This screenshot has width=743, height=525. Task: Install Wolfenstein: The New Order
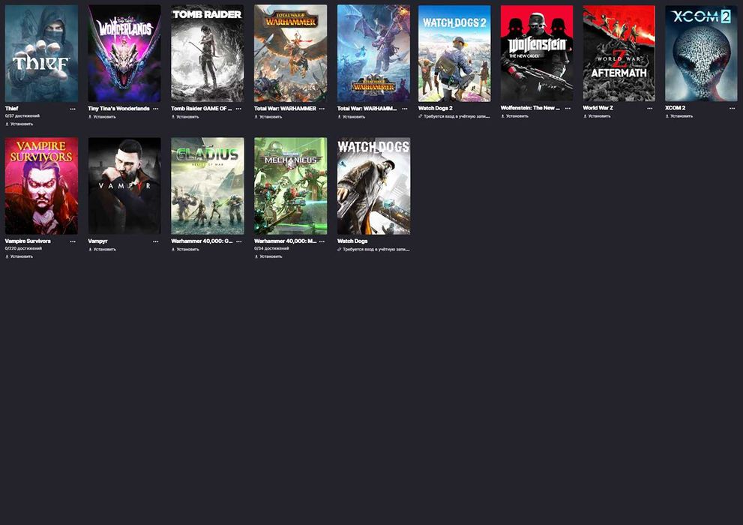(x=514, y=116)
